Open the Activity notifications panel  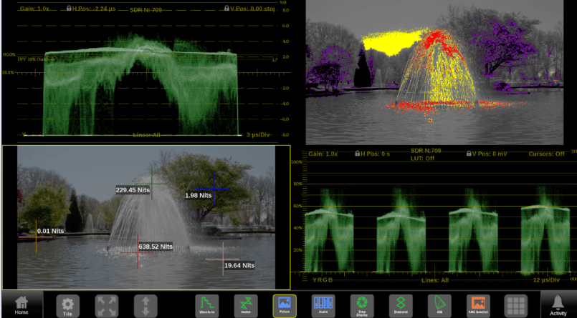tap(558, 304)
